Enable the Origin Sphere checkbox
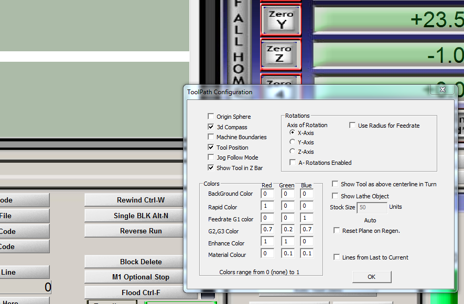464x304 pixels. [211, 117]
